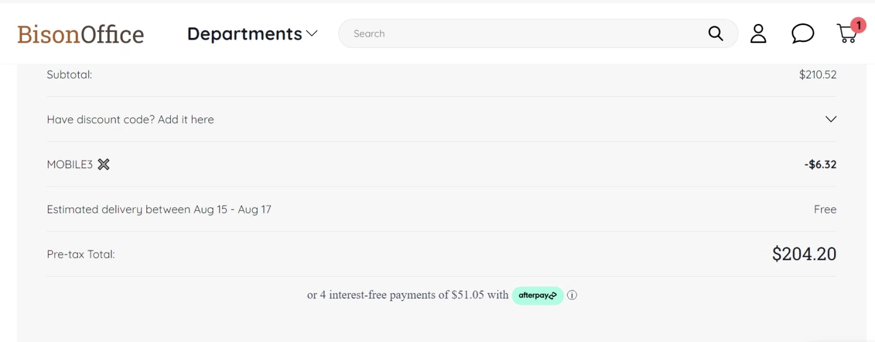The image size is (875, 342).
Task: Click the $204.20 pre-tax total amount
Action: tap(804, 254)
